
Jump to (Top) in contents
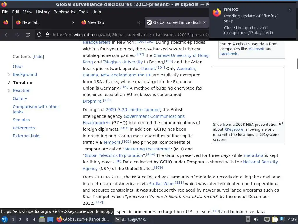(x=18, y=66)
